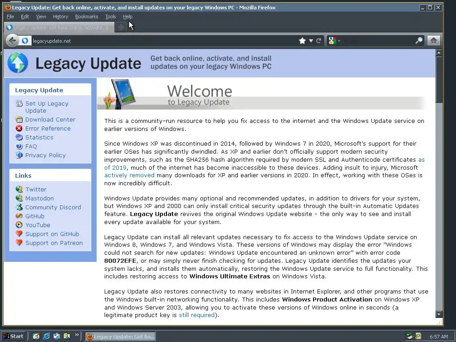
Task: Follow the 'actively removed' hyperlink
Action: click(130, 175)
